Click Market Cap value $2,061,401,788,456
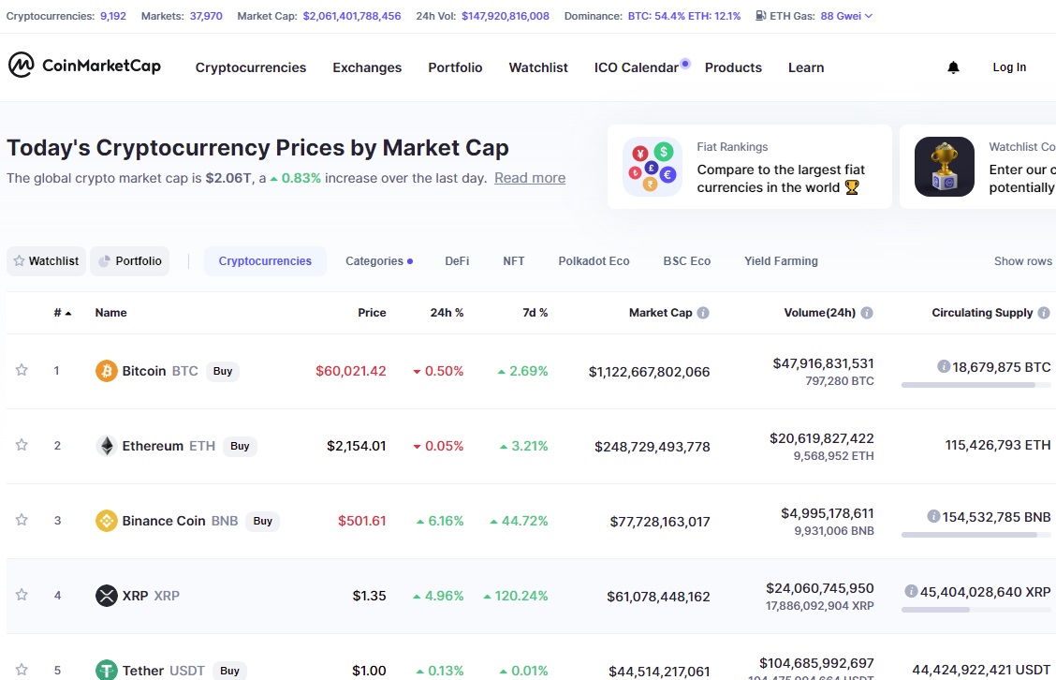The width and height of the screenshot is (1056, 680). 352,16
